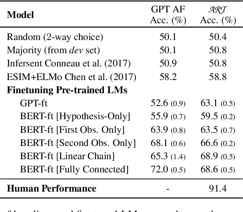Click the Model column header
Screen dimensions: 243x212
click(x=20, y=15)
